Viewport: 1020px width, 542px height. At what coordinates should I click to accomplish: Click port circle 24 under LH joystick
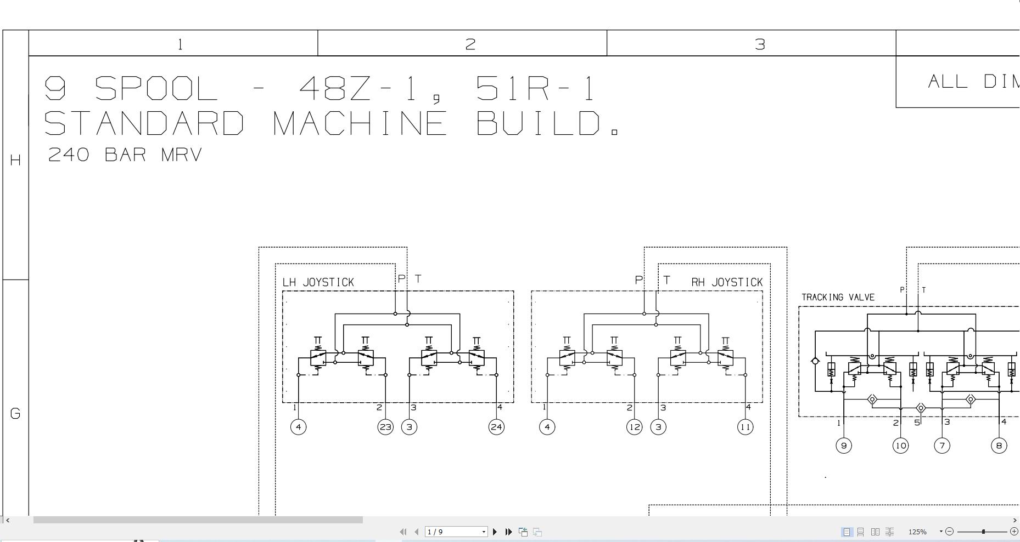(x=496, y=427)
